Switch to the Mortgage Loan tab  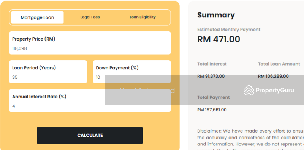tap(37, 17)
